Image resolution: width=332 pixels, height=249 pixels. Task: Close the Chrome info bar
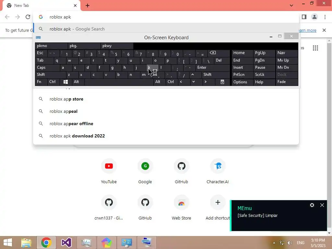(x=324, y=30)
